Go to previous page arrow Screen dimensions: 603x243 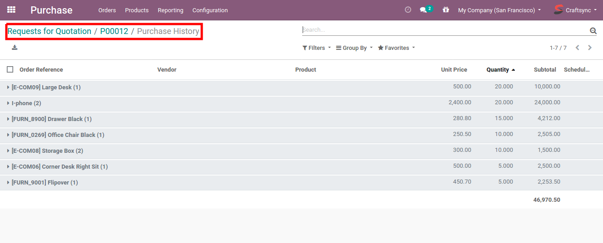pos(577,48)
